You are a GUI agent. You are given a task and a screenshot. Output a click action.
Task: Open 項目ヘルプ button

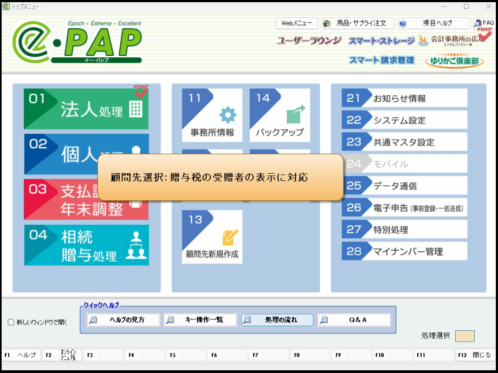(x=434, y=23)
